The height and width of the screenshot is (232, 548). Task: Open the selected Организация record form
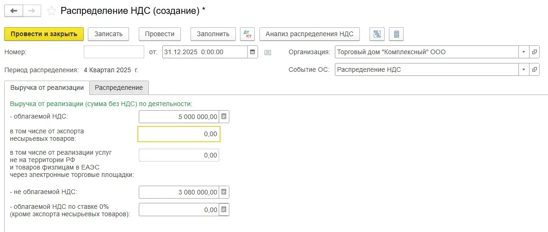point(535,52)
